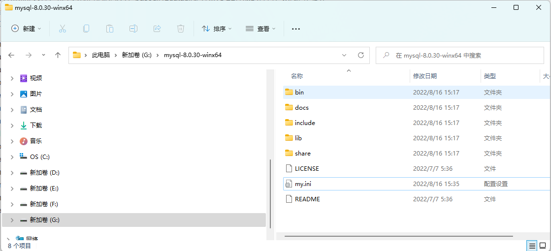Click the search box for mysql-8.0.30-winx64
Viewport: 551px width, 251px height.
[x=459, y=55]
